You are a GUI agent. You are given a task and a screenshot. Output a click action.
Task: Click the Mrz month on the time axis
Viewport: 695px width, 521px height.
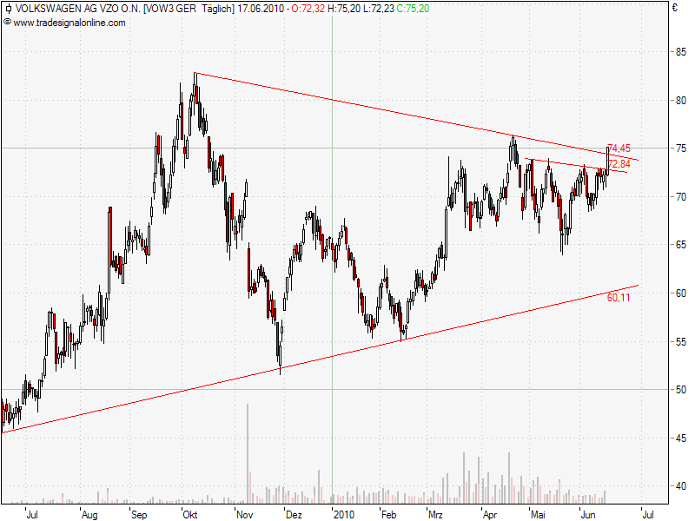(434, 514)
